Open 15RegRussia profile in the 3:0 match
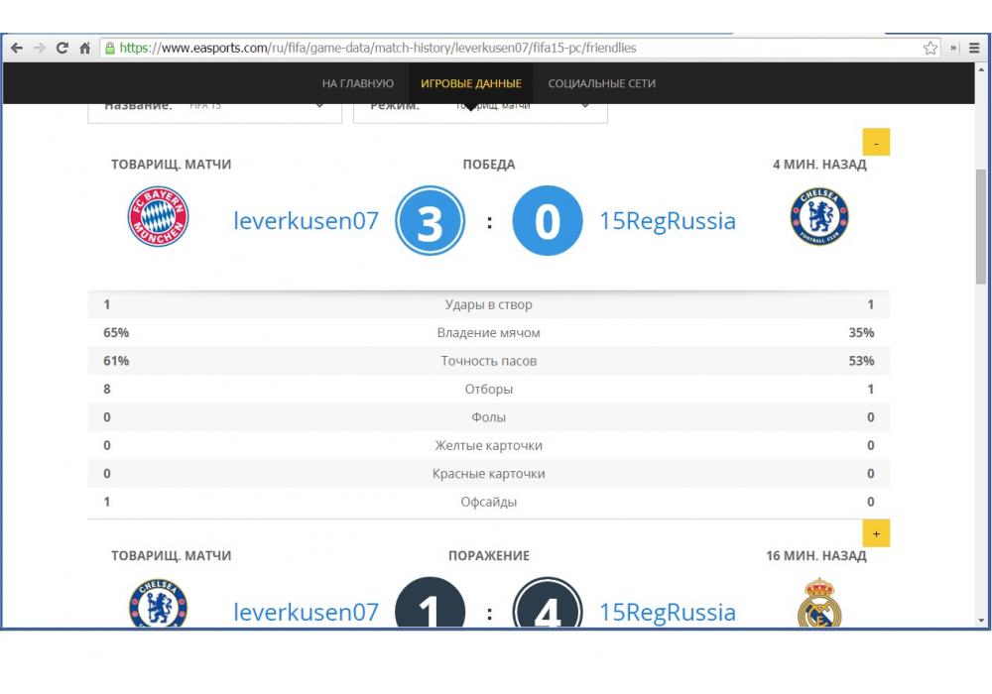 [x=668, y=220]
